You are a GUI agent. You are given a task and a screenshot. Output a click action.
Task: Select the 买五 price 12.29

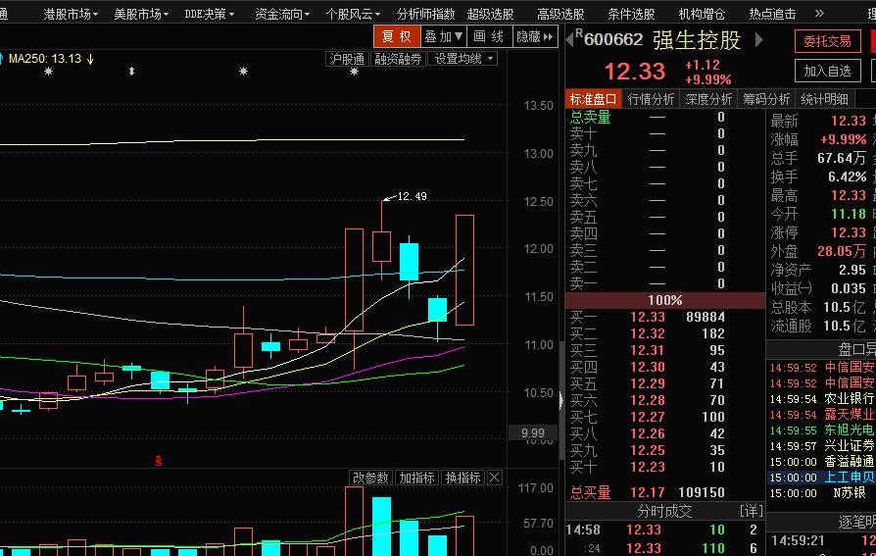[648, 383]
